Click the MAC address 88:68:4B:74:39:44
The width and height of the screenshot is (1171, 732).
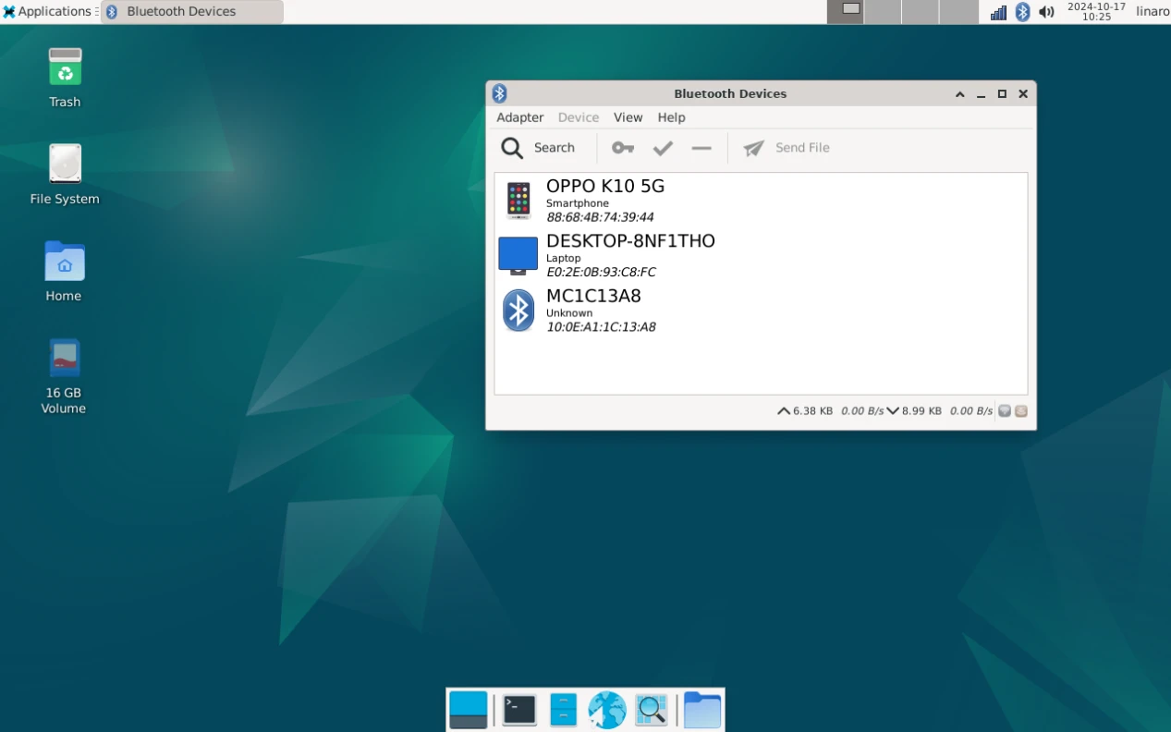(x=600, y=217)
